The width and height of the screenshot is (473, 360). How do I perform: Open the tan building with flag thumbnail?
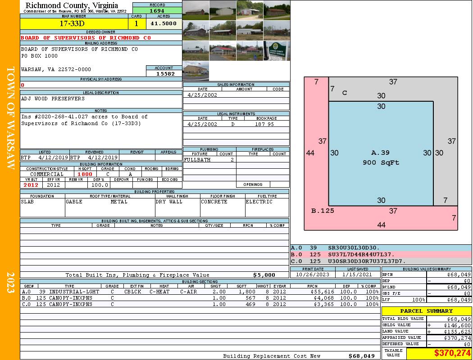pyautogui.click(x=196, y=72)
